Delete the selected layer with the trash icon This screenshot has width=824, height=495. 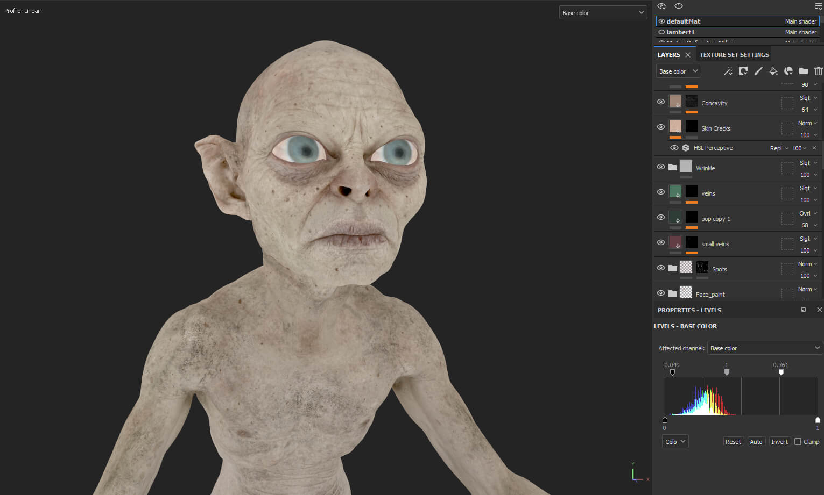click(x=819, y=71)
